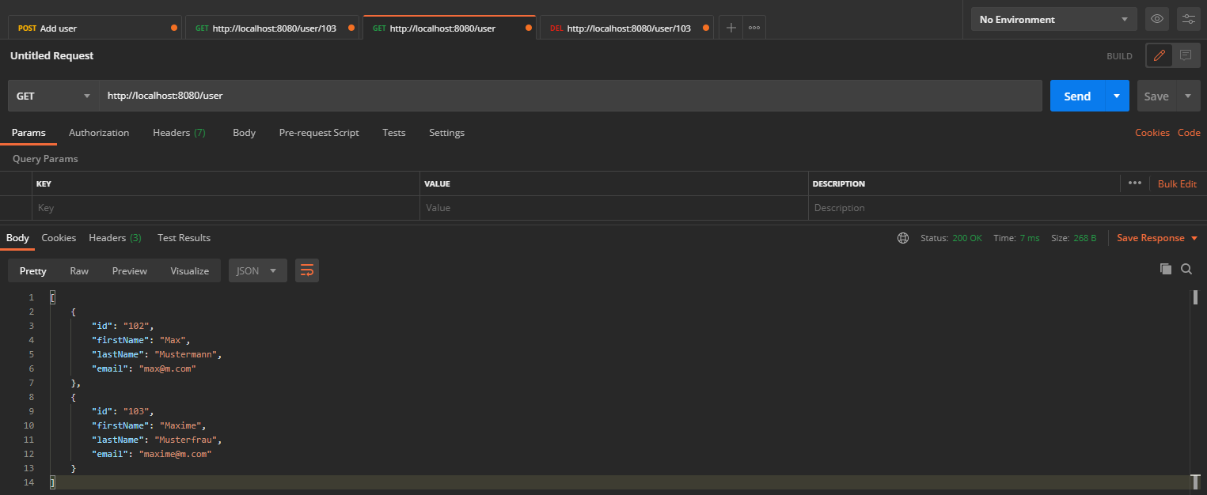Open the Authorization tab

[99, 133]
